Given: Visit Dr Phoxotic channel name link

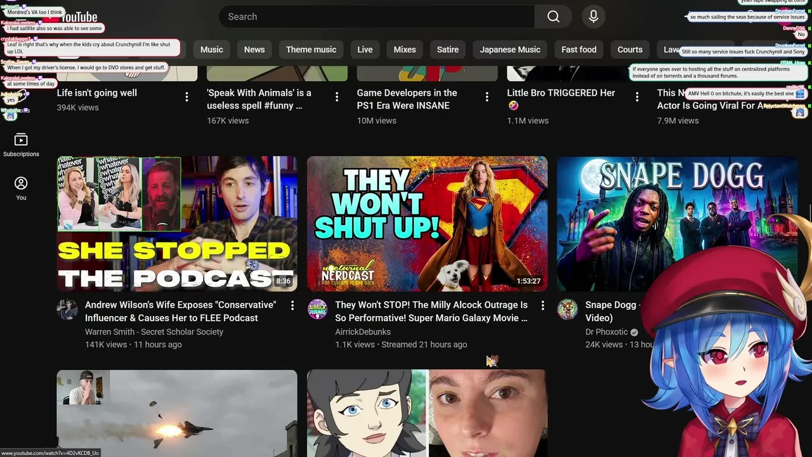Looking at the screenshot, I should click(x=606, y=331).
